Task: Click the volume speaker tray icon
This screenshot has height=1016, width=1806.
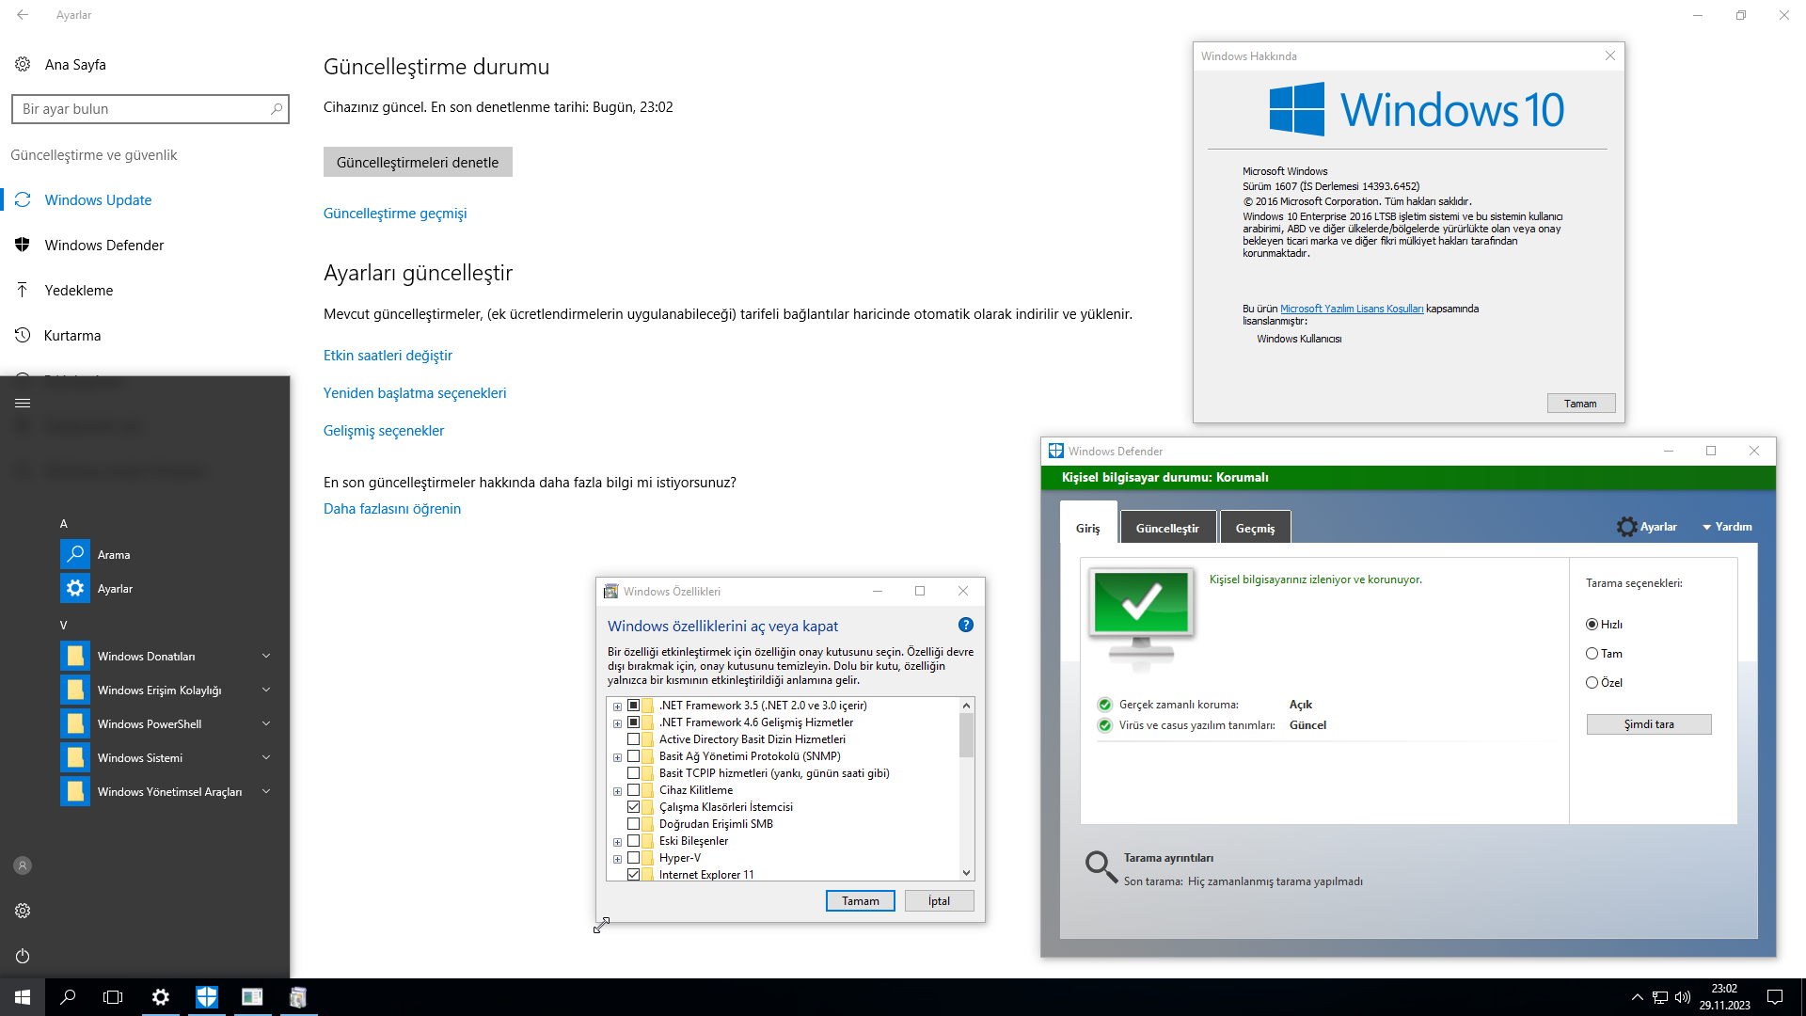Action: 1683,997
